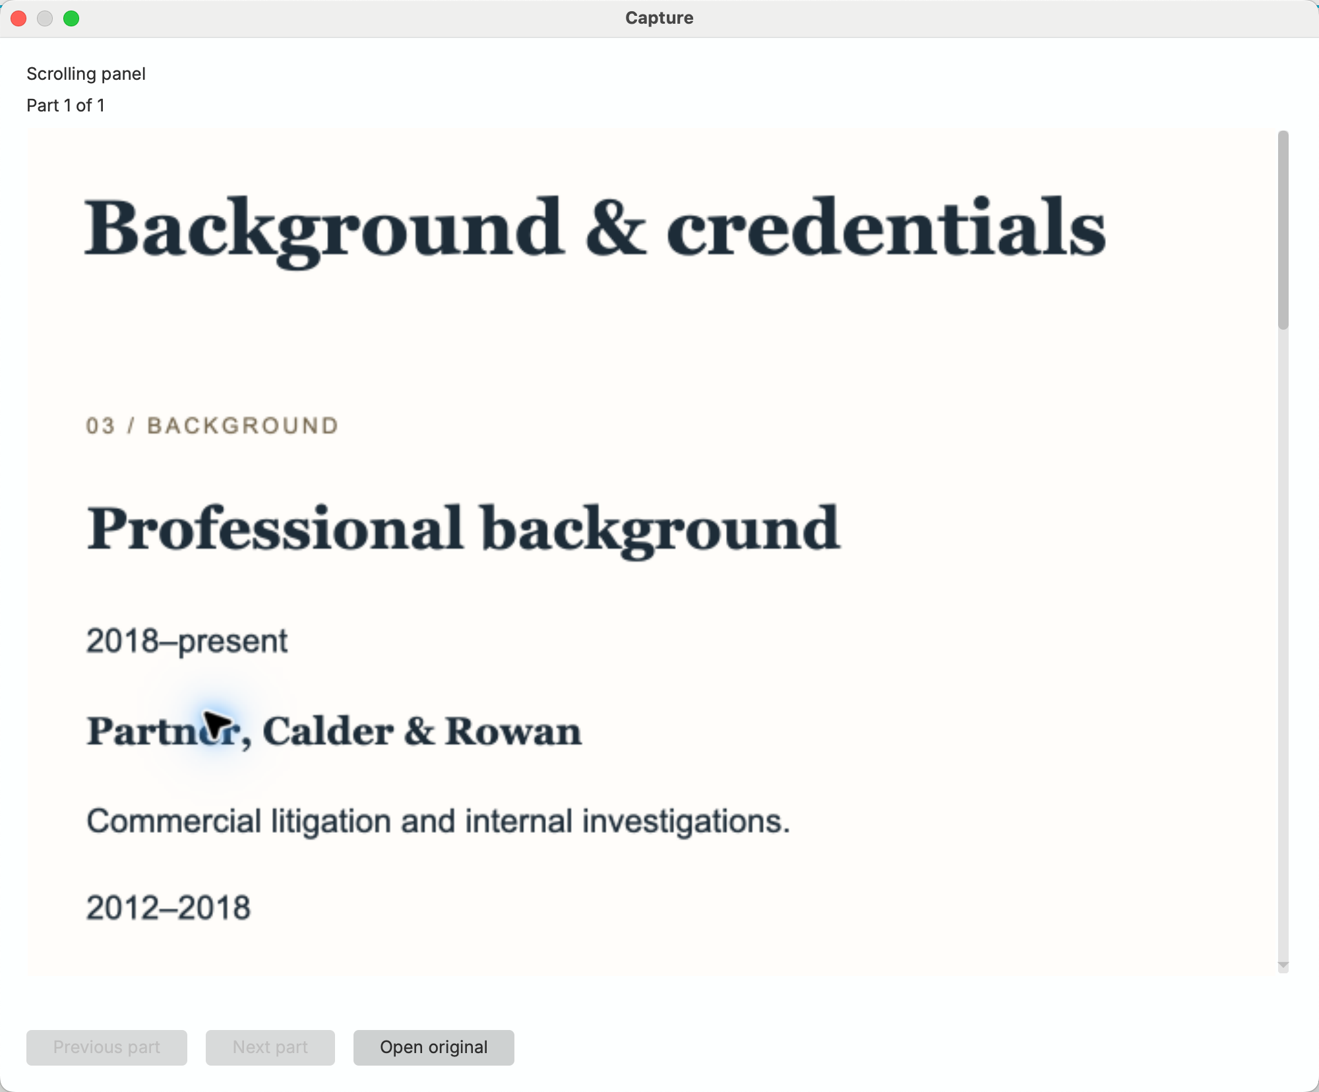
Task: Click the '2012–2018' date text
Action: [x=168, y=908]
